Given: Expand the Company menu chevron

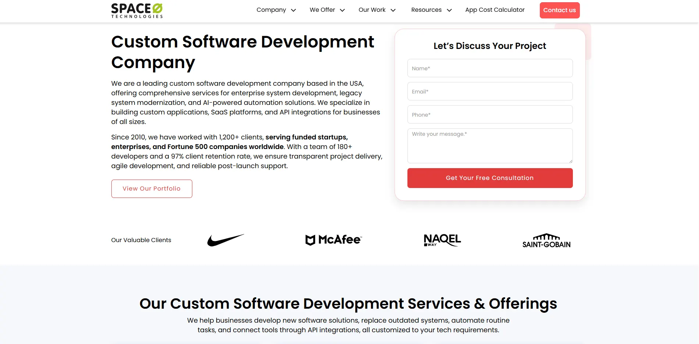Looking at the screenshot, I should [x=293, y=10].
